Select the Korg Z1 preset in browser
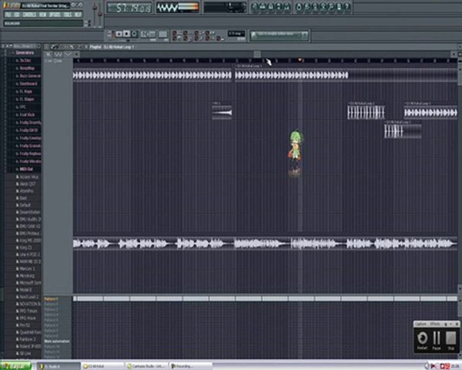 26,248
